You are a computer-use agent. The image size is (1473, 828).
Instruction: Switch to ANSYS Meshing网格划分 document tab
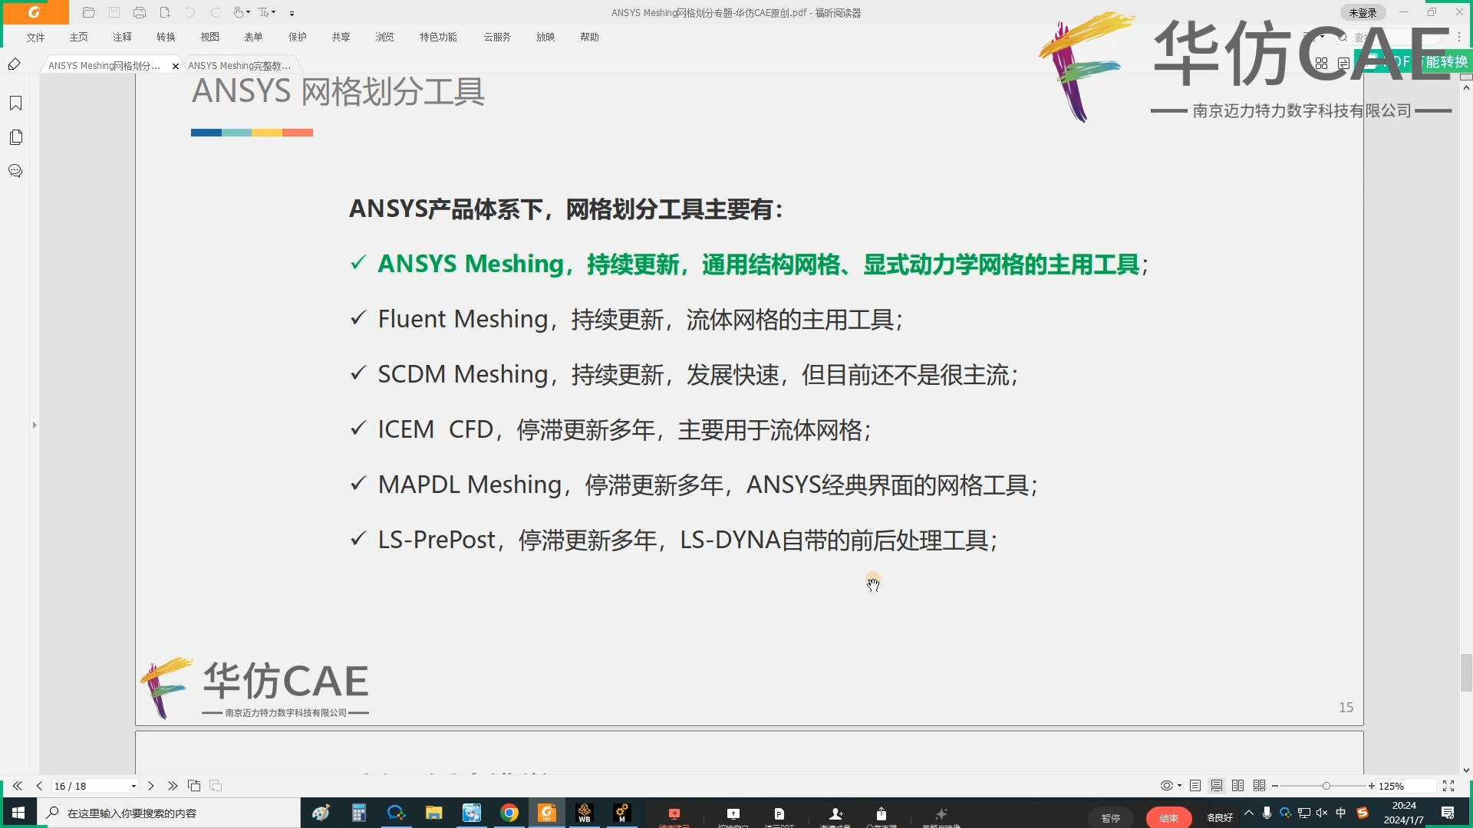click(x=104, y=66)
